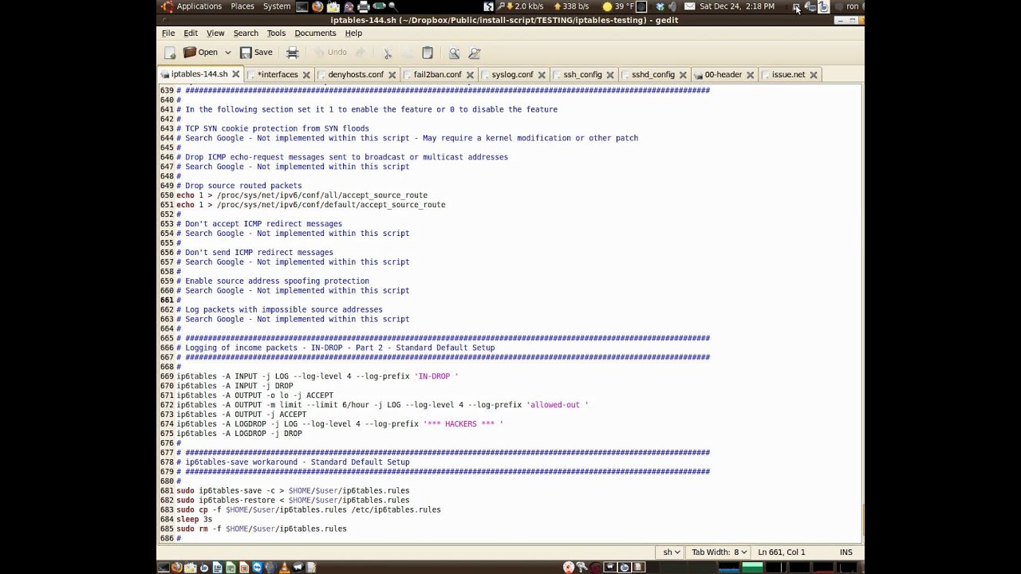The height and width of the screenshot is (574, 1021).
Task: Open the Tools menu
Action: pyautogui.click(x=276, y=33)
